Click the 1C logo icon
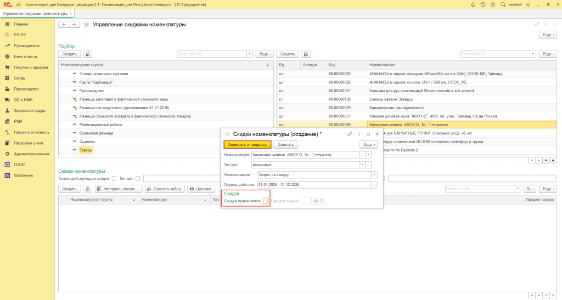The image size is (562, 300). click(x=8, y=4)
